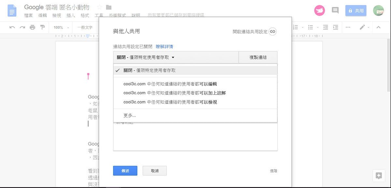The image size is (391, 188).
Task: Expand numbered list style arrow
Action: [x=303, y=27]
